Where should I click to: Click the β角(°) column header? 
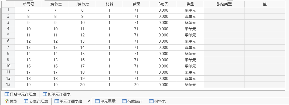(x=163, y=4)
